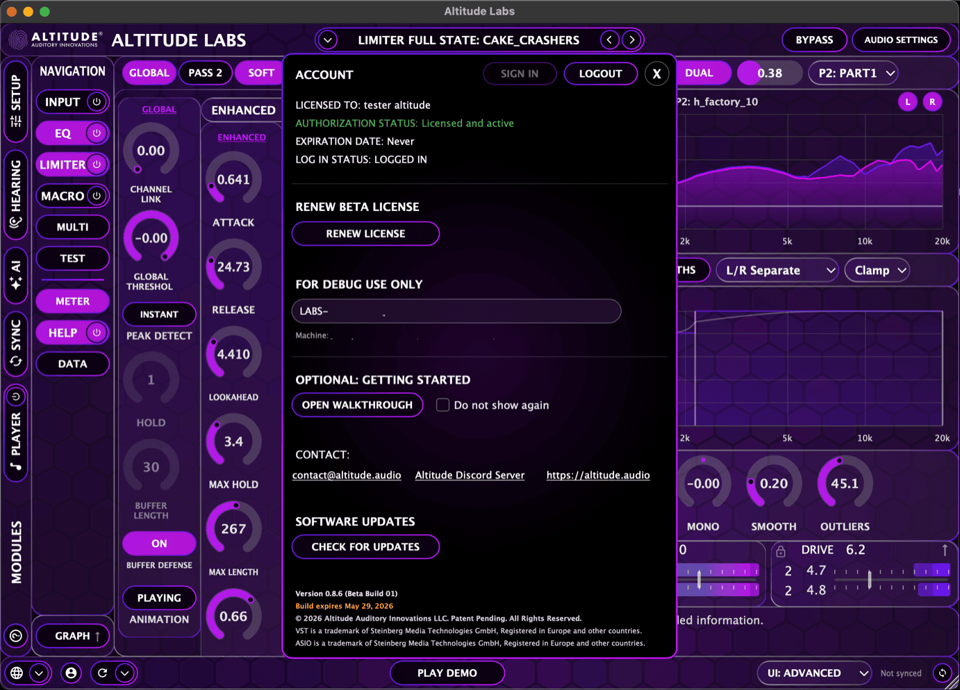Expand the Clamp dropdown

point(879,270)
